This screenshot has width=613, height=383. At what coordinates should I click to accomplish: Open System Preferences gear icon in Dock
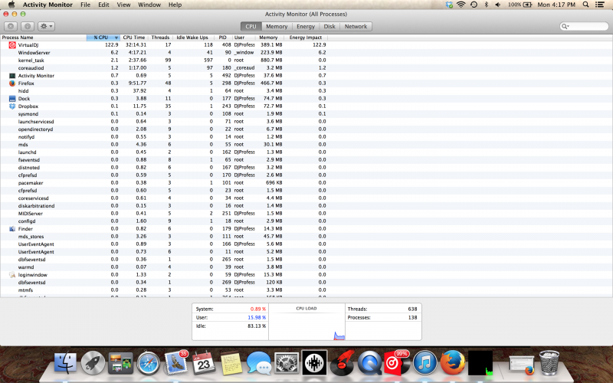[287, 362]
